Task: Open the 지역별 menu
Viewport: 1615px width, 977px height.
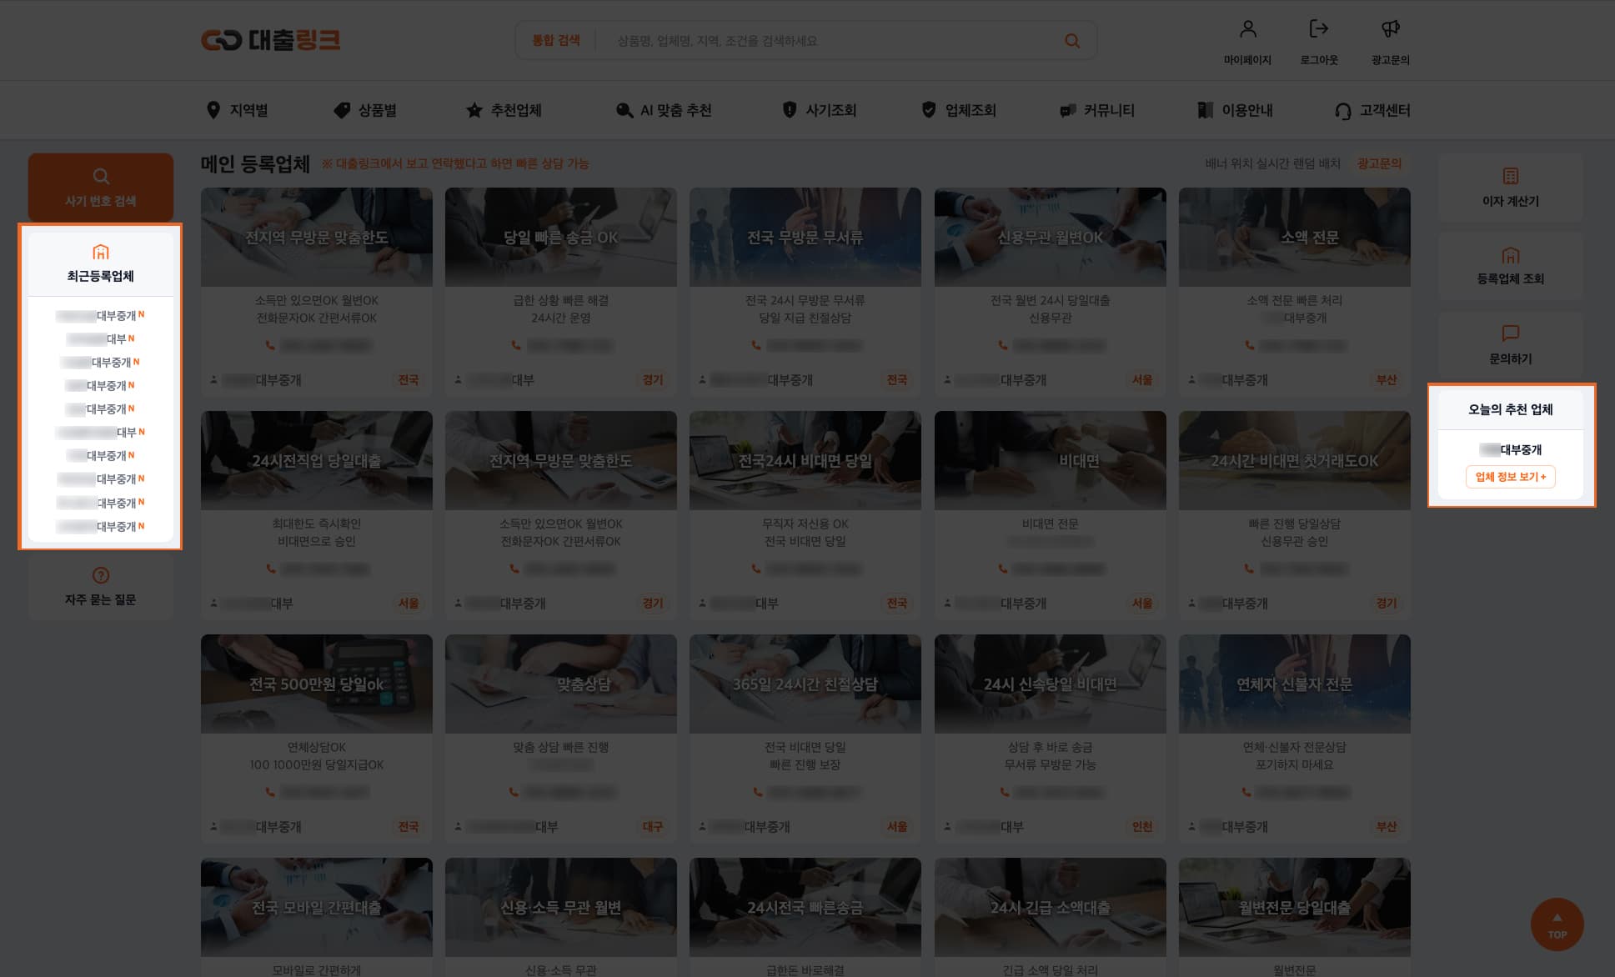Action: click(238, 110)
